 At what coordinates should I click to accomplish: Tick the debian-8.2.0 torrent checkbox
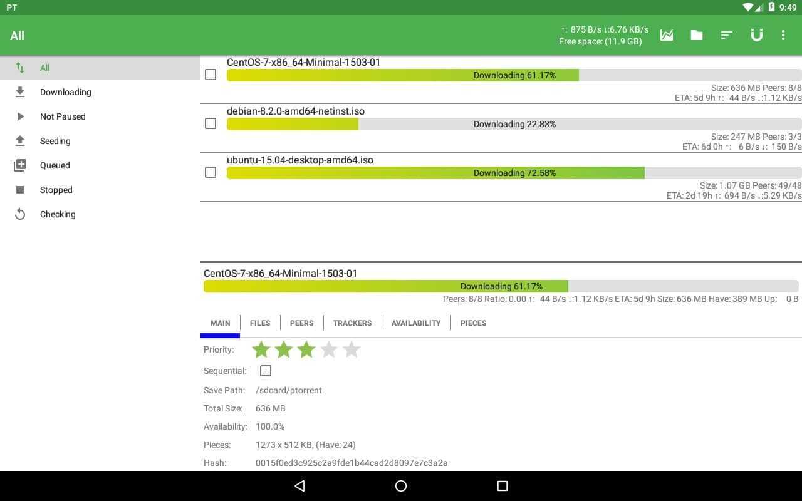click(211, 123)
